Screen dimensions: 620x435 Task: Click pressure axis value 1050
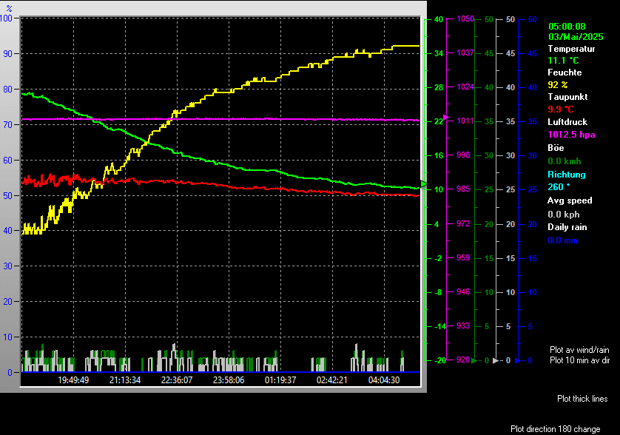coord(465,18)
